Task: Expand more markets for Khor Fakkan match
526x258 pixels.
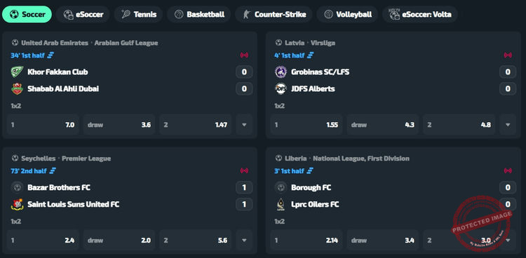Action: 244,125
